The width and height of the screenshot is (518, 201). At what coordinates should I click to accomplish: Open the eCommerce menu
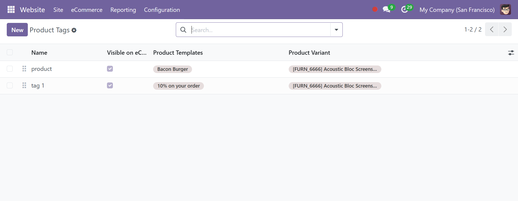pyautogui.click(x=87, y=10)
